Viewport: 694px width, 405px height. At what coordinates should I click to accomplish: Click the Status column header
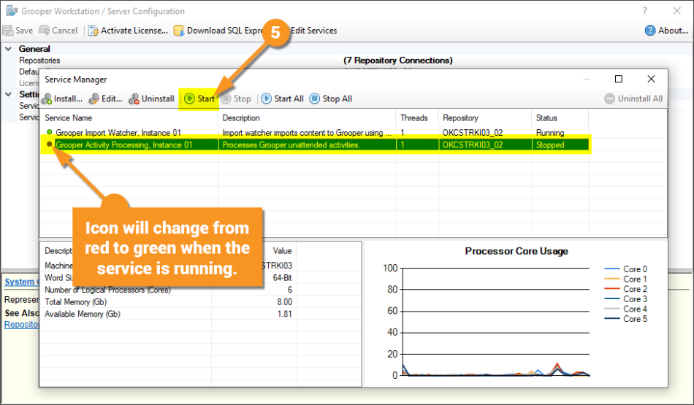point(560,118)
